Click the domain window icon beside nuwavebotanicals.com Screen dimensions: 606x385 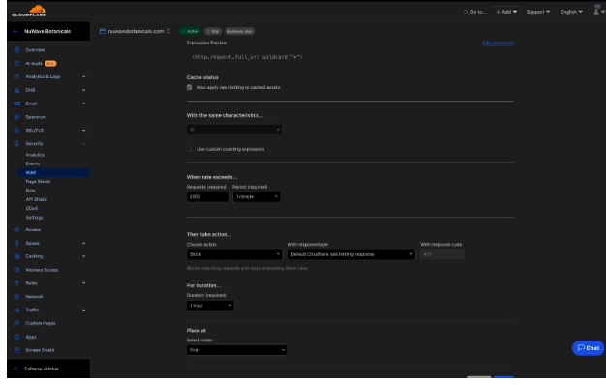(103, 31)
